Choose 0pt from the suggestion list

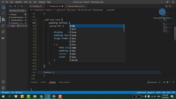[x=97, y=54]
